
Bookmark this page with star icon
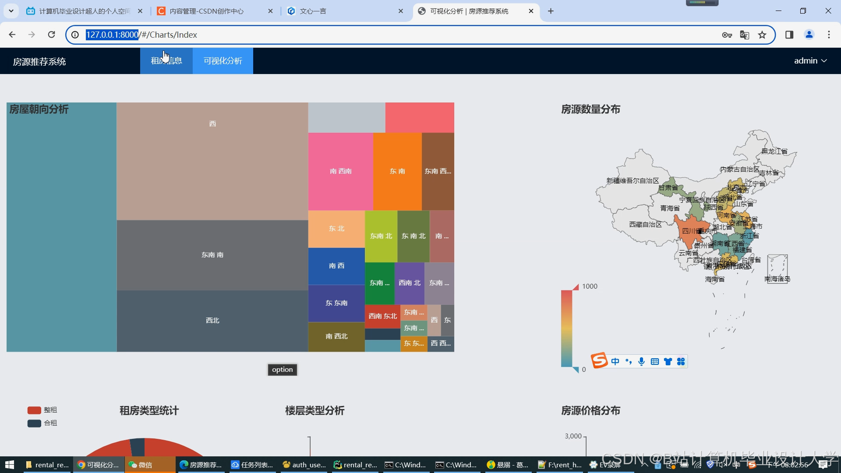762,35
